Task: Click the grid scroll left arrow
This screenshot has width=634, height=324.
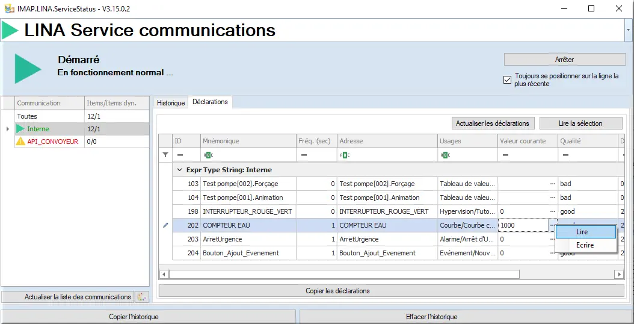Action: [164, 274]
